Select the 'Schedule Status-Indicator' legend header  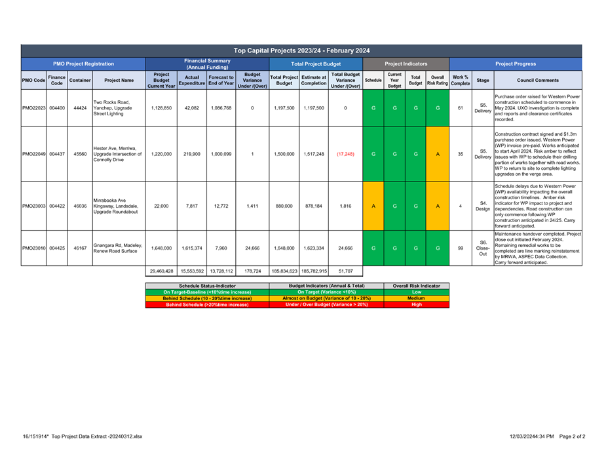coord(207,286)
